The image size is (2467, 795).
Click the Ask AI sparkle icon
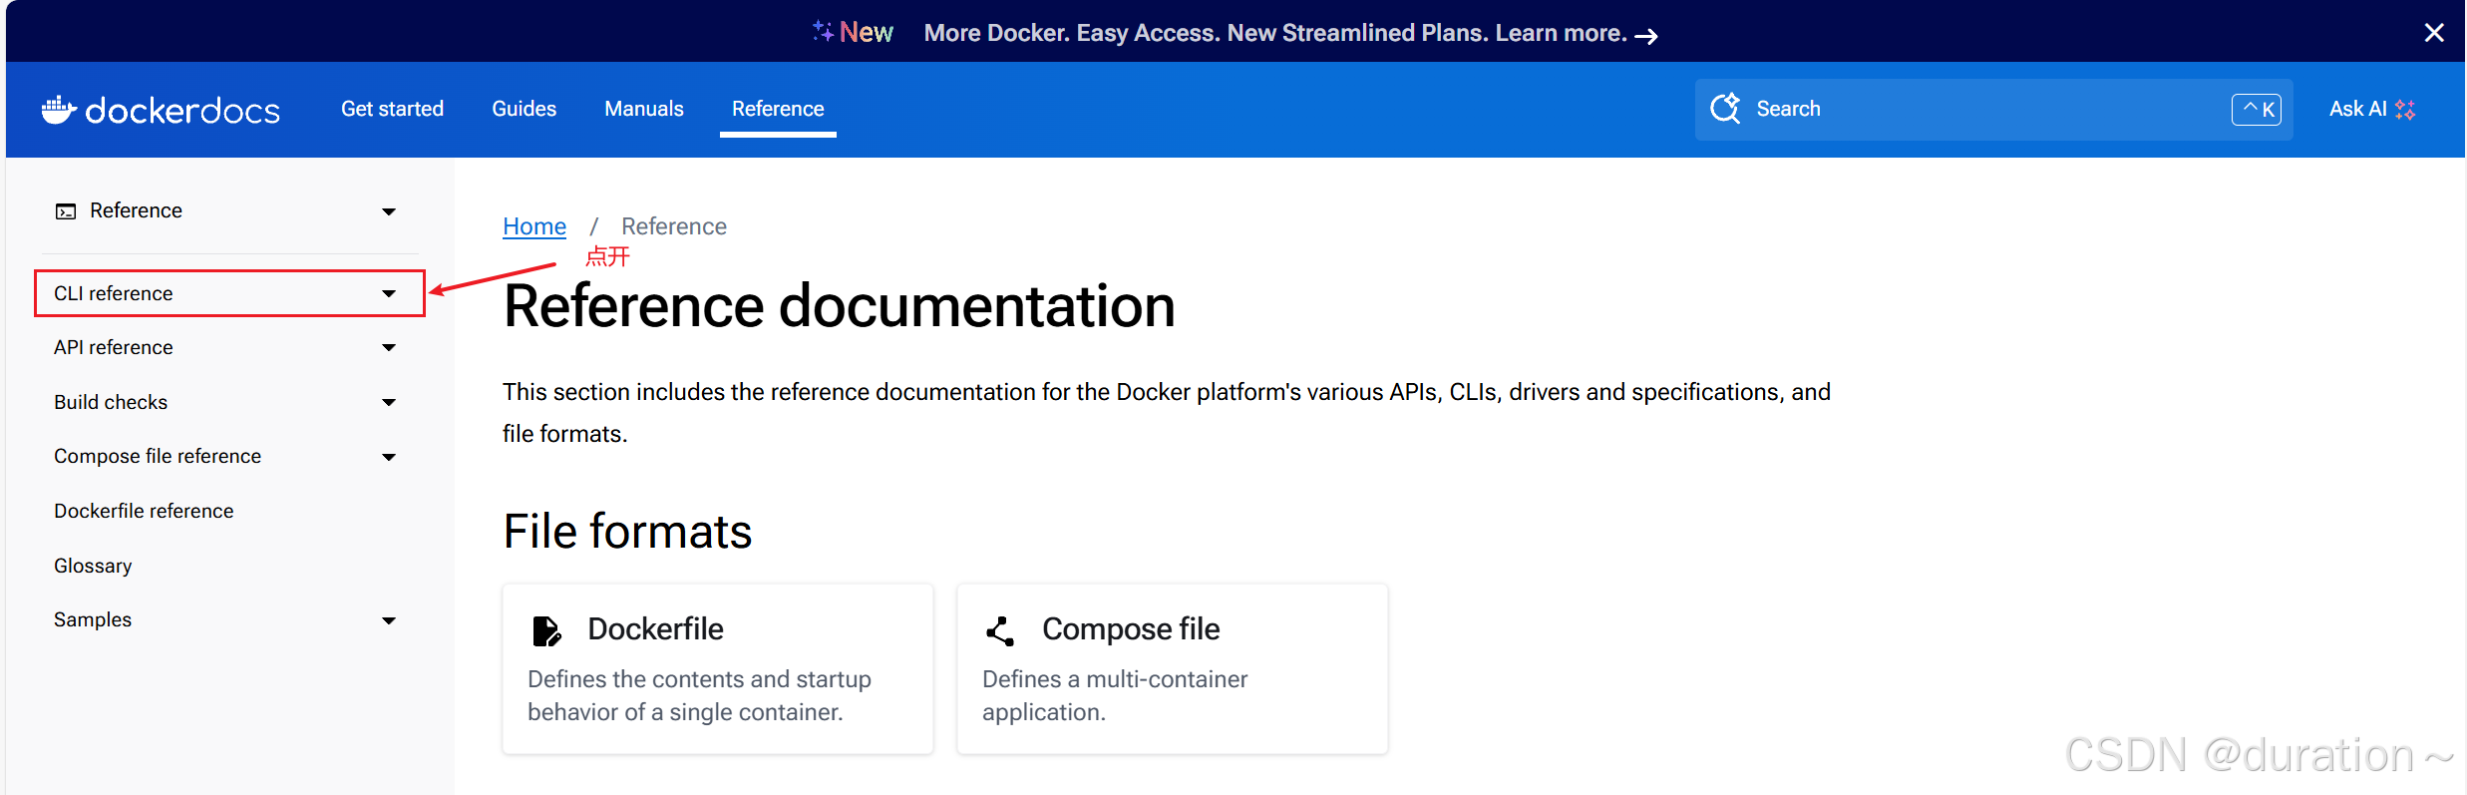(x=2405, y=110)
